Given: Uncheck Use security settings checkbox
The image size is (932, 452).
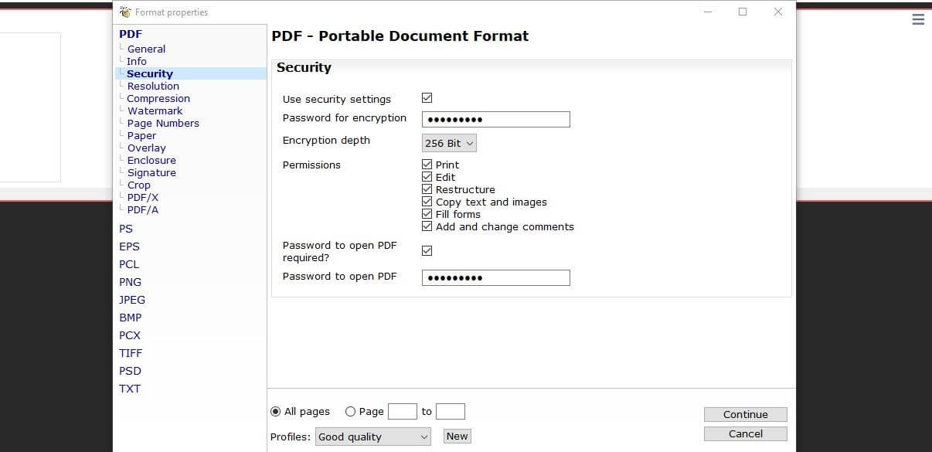Looking at the screenshot, I should [427, 98].
